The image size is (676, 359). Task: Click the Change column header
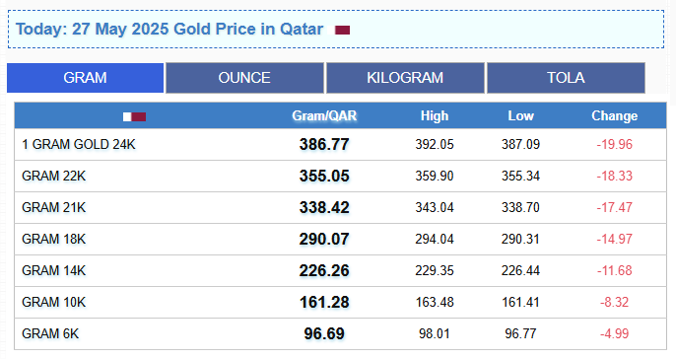pyautogui.click(x=614, y=115)
